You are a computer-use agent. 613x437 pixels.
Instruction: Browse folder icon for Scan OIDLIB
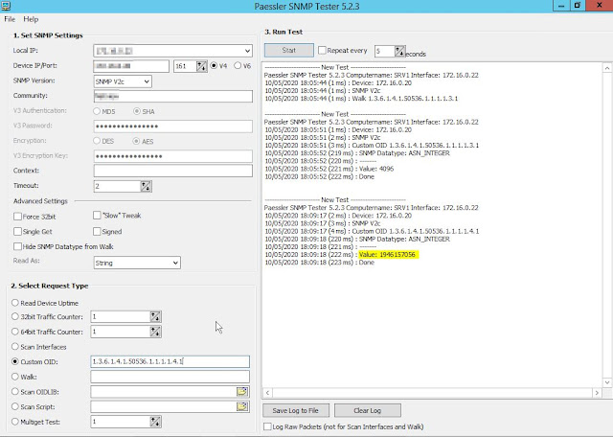coord(242,392)
